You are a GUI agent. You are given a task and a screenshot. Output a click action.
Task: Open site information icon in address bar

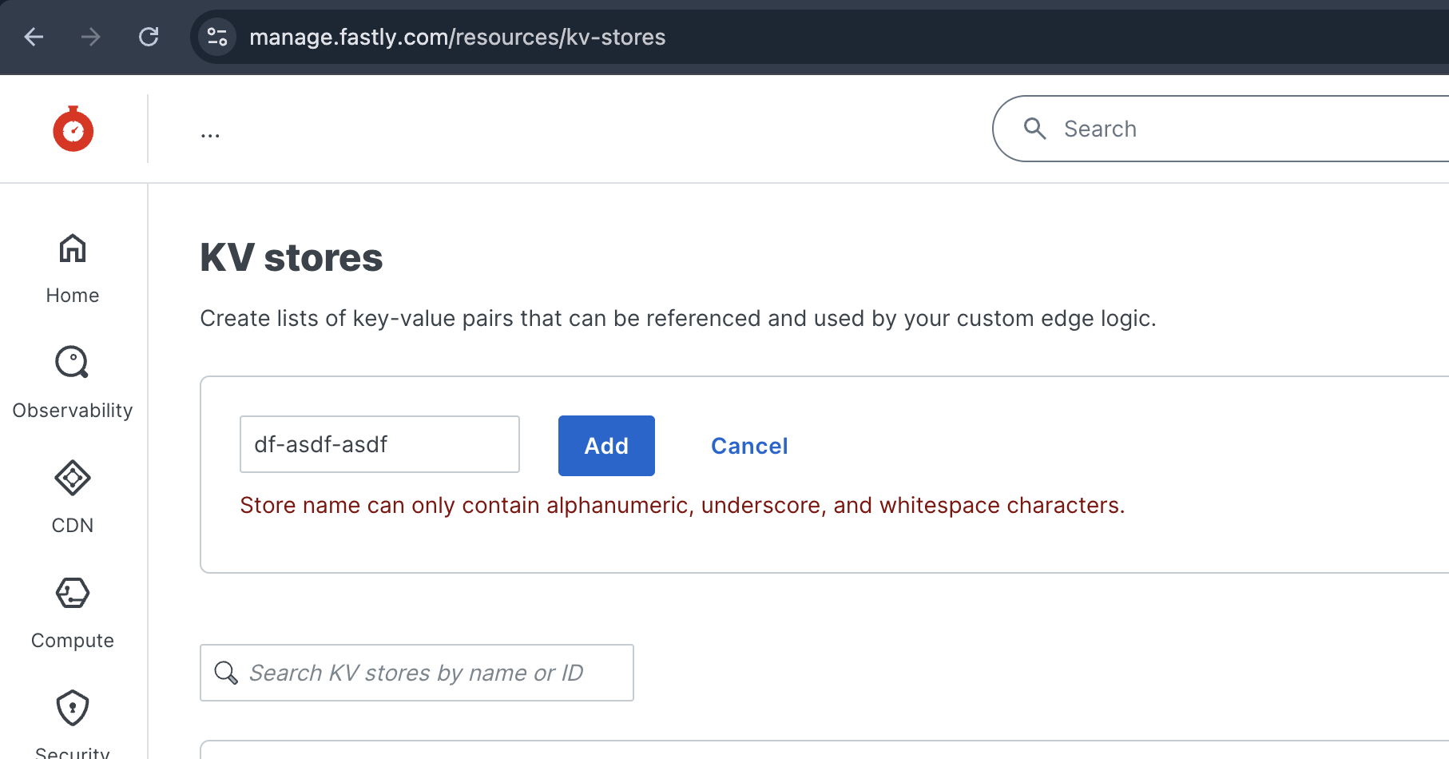217,37
